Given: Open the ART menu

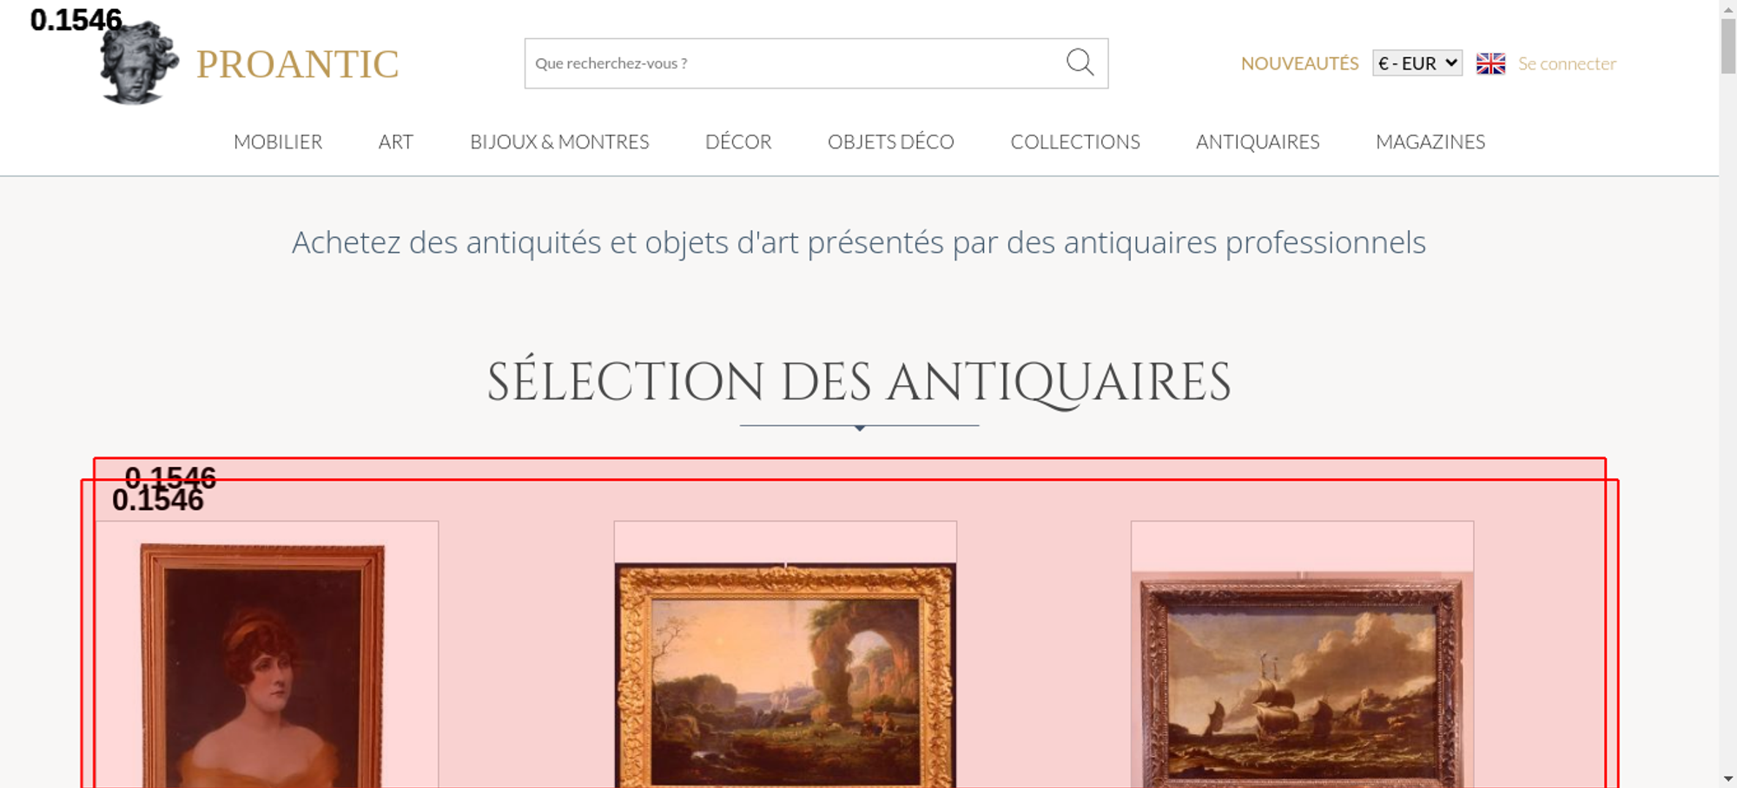Looking at the screenshot, I should click(x=396, y=141).
